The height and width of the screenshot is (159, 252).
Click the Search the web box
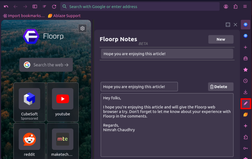[x=46, y=65]
